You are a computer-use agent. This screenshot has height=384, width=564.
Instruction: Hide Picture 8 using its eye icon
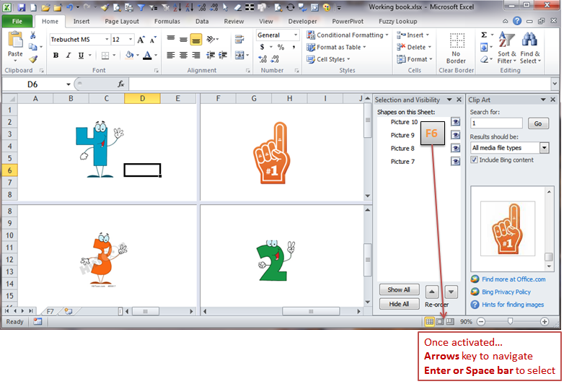pos(455,148)
